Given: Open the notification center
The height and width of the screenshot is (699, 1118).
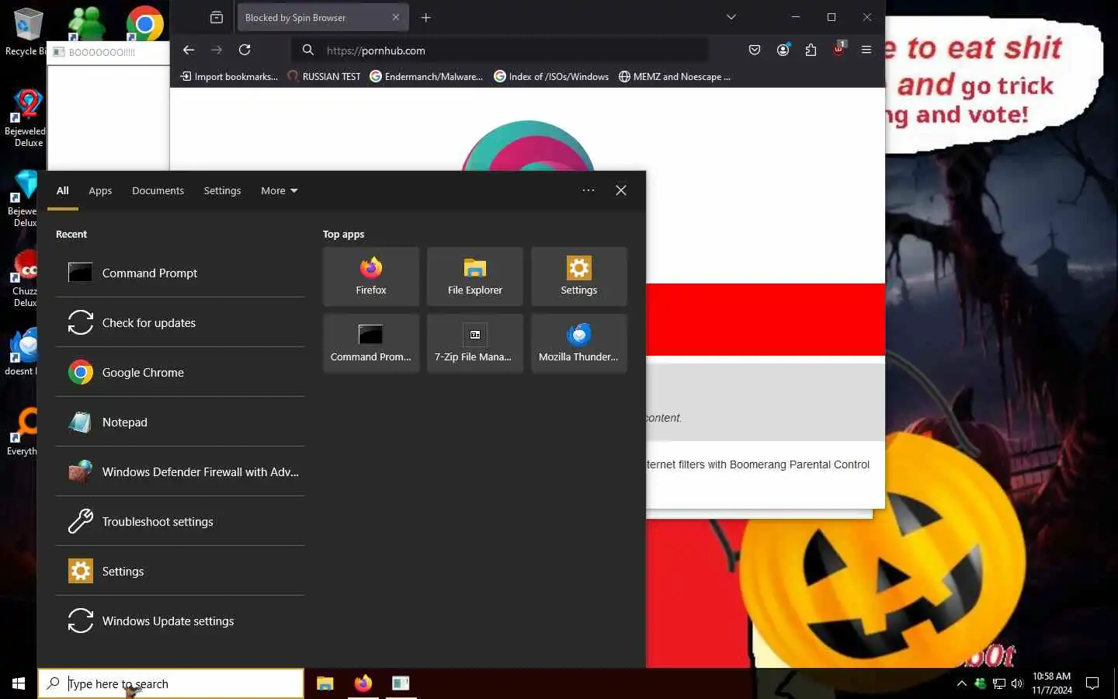Looking at the screenshot, I should (x=1092, y=683).
